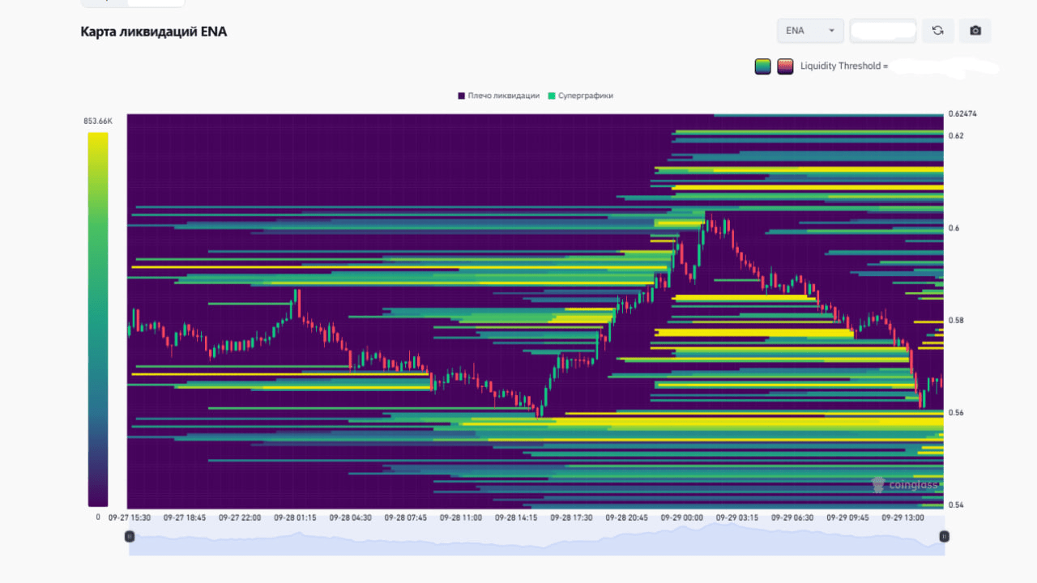Toggle the Плечо ликвидации legend item
The image size is (1037, 583).
tap(497, 96)
